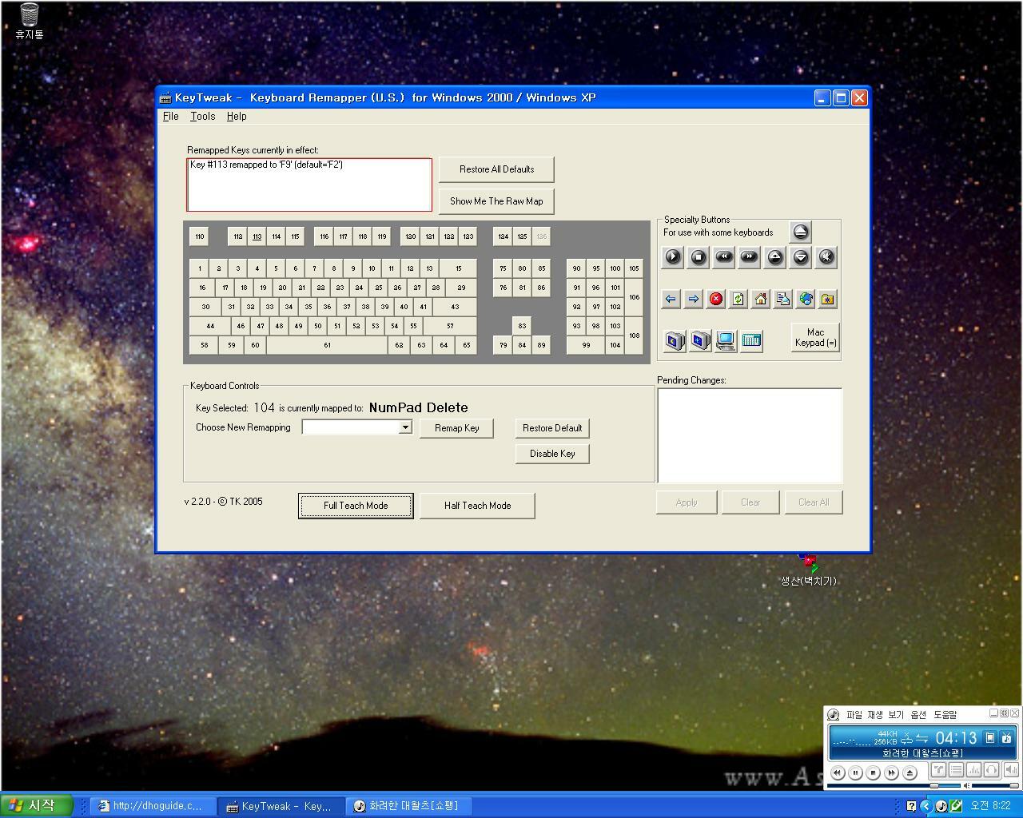
Task: Select the Eject specialty button
Action: 801,232
